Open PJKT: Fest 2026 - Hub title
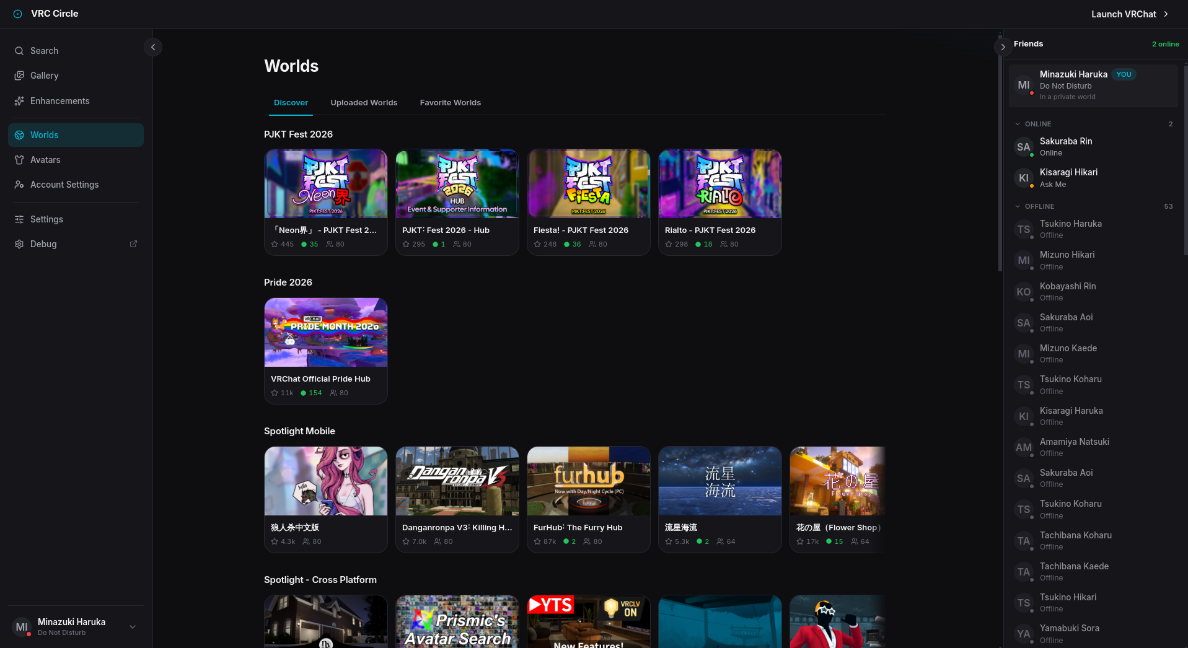 pyautogui.click(x=446, y=230)
